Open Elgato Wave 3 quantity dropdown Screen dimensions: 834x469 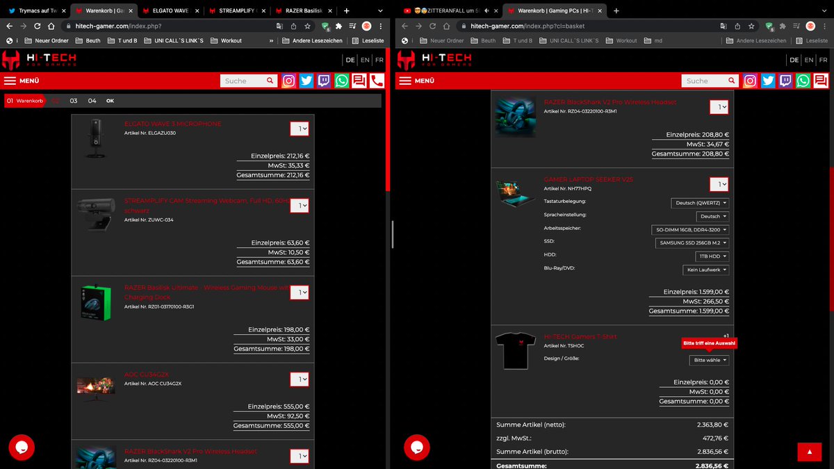click(300, 129)
